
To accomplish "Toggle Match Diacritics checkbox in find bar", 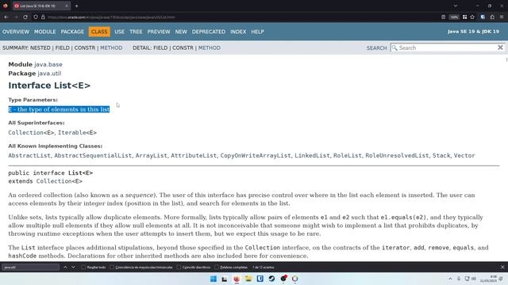I will coord(179,268).
